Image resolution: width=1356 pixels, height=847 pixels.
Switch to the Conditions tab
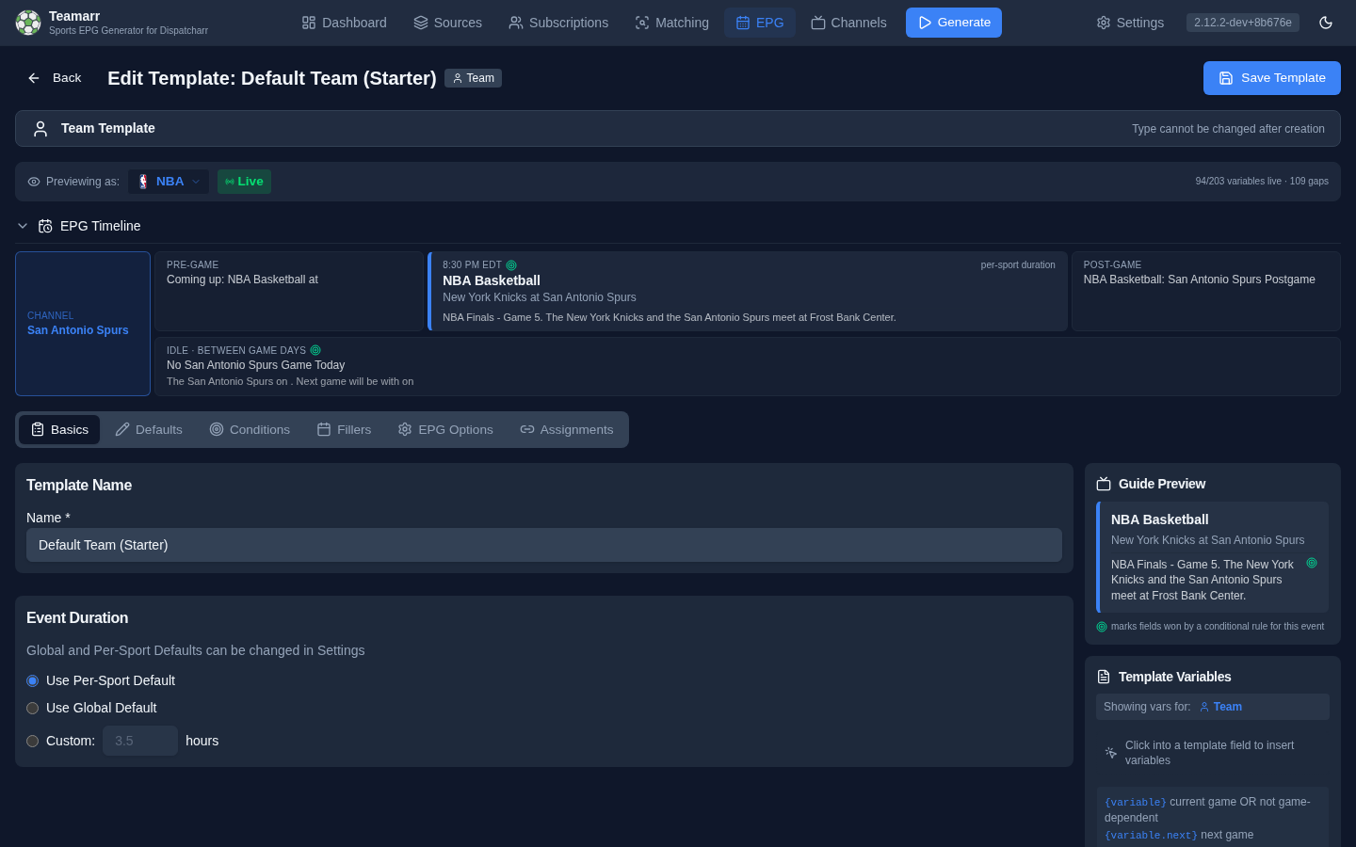(x=250, y=430)
